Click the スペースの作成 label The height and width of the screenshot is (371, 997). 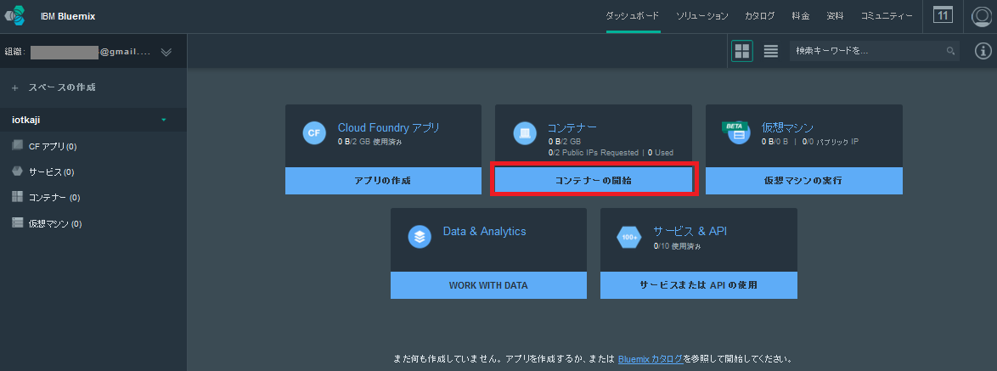(62, 87)
